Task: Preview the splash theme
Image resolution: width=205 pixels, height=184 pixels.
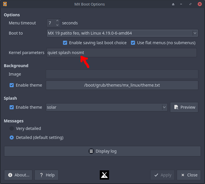Action: point(184,107)
